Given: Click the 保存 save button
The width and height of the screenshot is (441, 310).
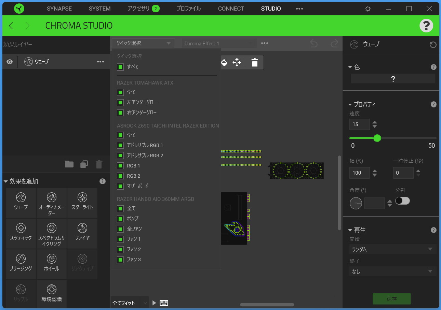Looking at the screenshot, I should click(392, 299).
